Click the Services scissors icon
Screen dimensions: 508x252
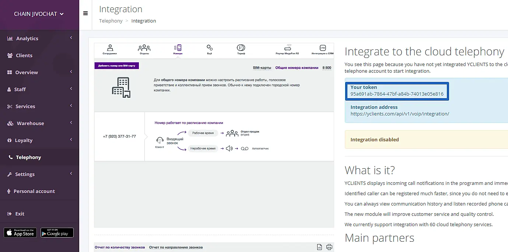tap(10, 106)
